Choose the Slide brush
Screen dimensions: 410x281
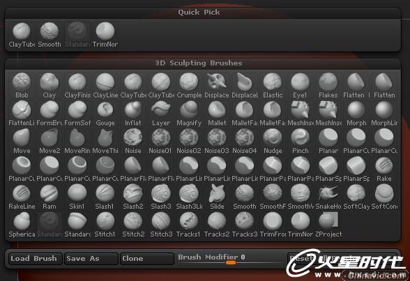tap(217, 197)
